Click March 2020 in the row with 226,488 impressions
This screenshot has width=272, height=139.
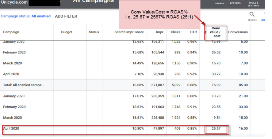click(x=12, y=118)
